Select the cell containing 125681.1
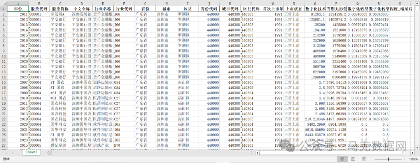420x163 pixels. point(315,19)
